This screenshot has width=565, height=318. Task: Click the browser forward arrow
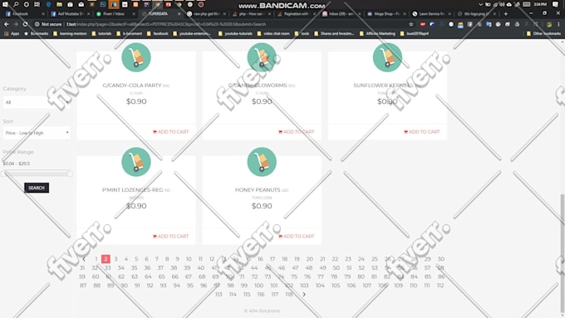[16, 24]
